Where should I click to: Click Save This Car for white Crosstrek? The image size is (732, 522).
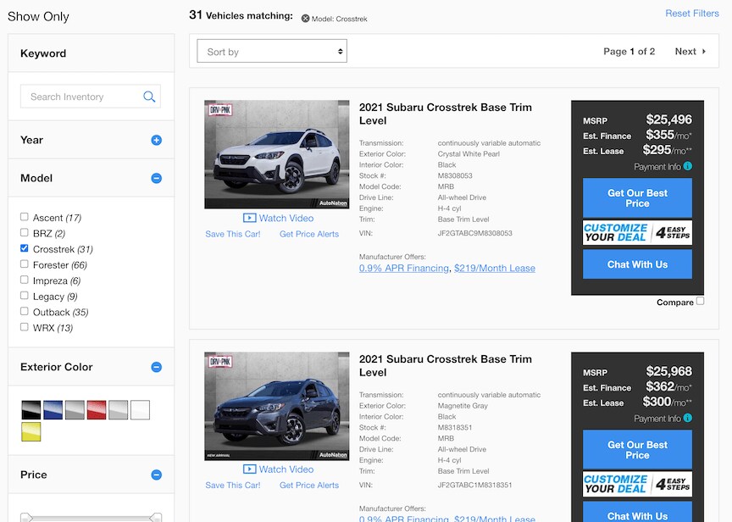coord(233,234)
